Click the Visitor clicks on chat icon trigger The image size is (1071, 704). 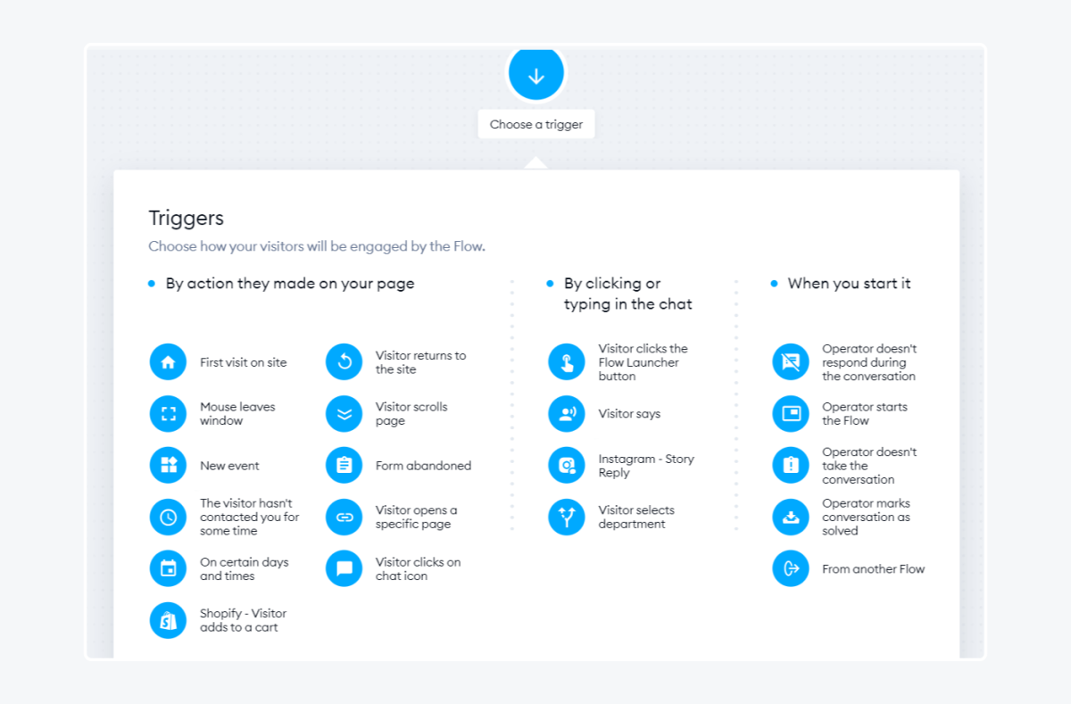[x=345, y=568]
